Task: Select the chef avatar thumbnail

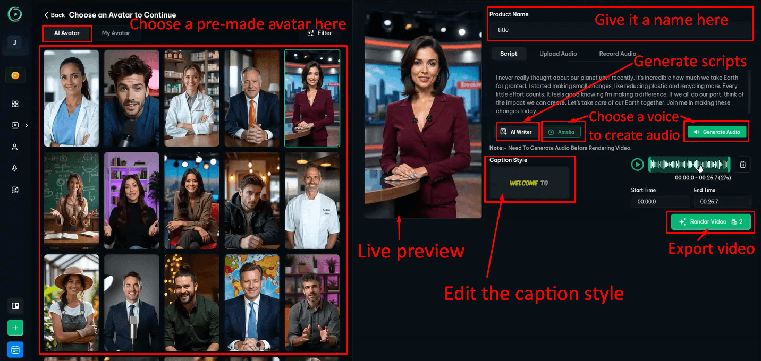Action: (311, 201)
